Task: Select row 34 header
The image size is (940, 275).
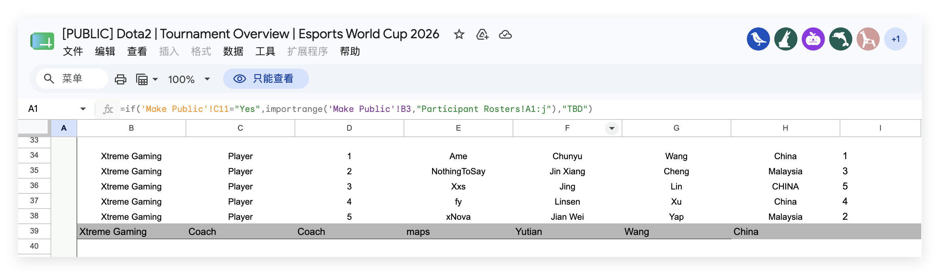Action: click(34, 156)
